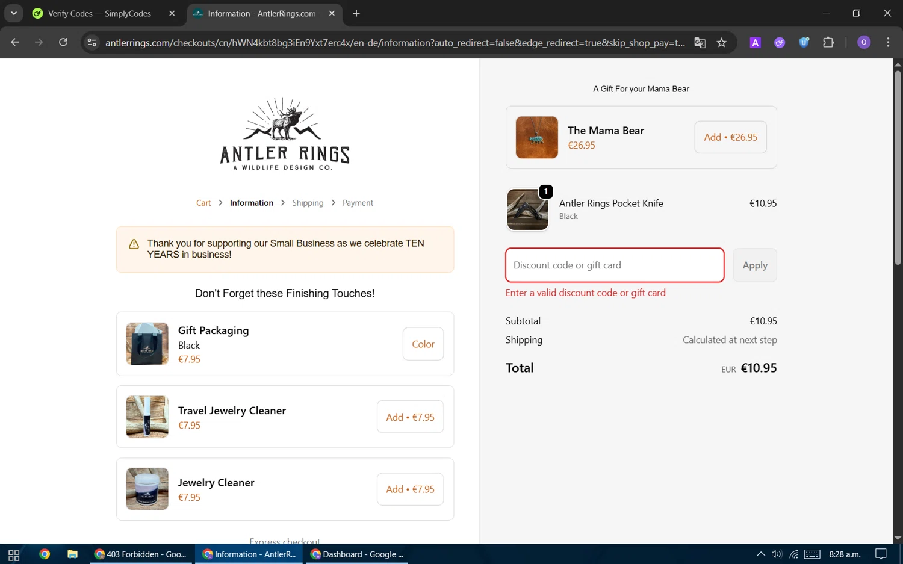
Task: Open Windows Task View in taskbar
Action: coord(14,554)
